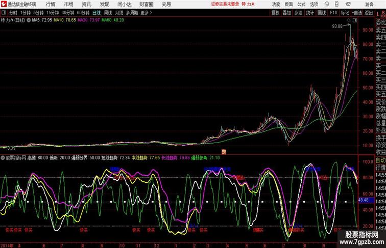Toggle the side panel icon at chart top-right
The height and width of the screenshot is (248, 386).
pos(355,20)
